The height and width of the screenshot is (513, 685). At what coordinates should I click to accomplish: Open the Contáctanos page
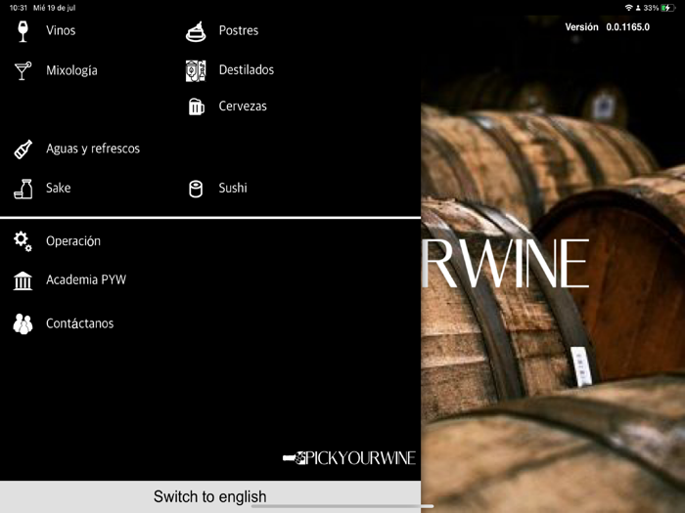(x=80, y=323)
